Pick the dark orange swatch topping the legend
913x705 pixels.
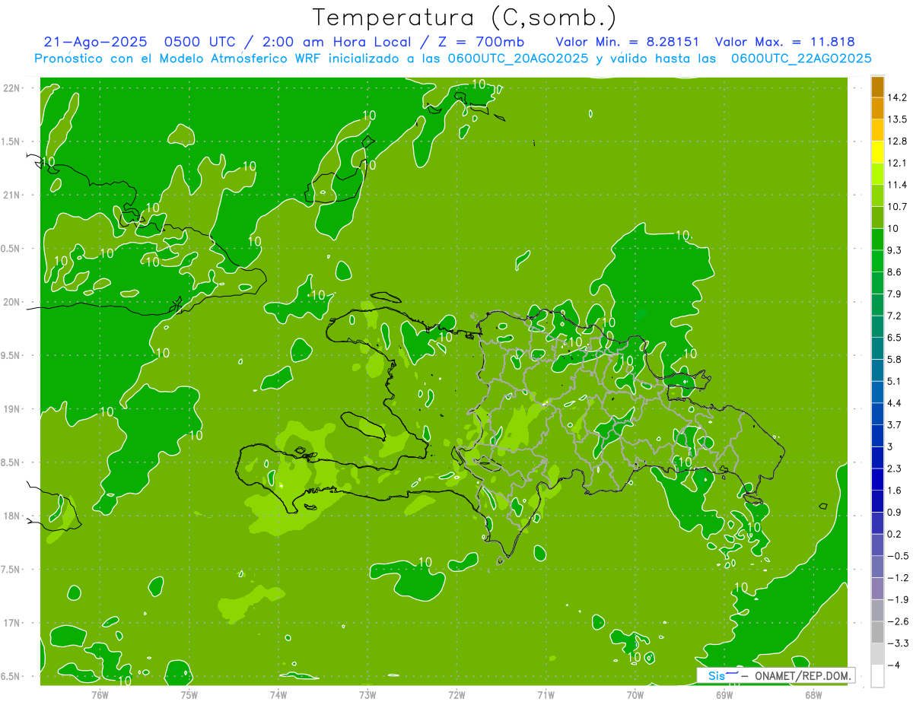877,87
